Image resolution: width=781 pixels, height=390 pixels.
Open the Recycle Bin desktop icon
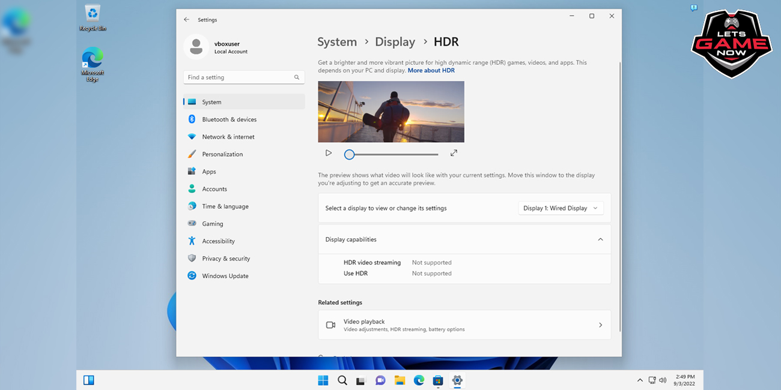coord(93,18)
